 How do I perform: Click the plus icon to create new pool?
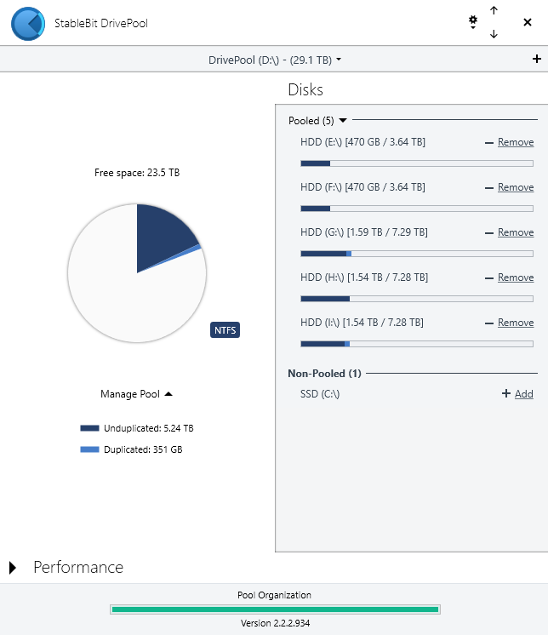pos(537,59)
